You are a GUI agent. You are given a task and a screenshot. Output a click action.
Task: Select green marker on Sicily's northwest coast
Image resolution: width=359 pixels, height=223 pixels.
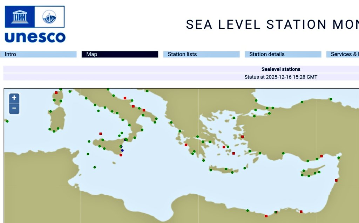(x=102, y=140)
